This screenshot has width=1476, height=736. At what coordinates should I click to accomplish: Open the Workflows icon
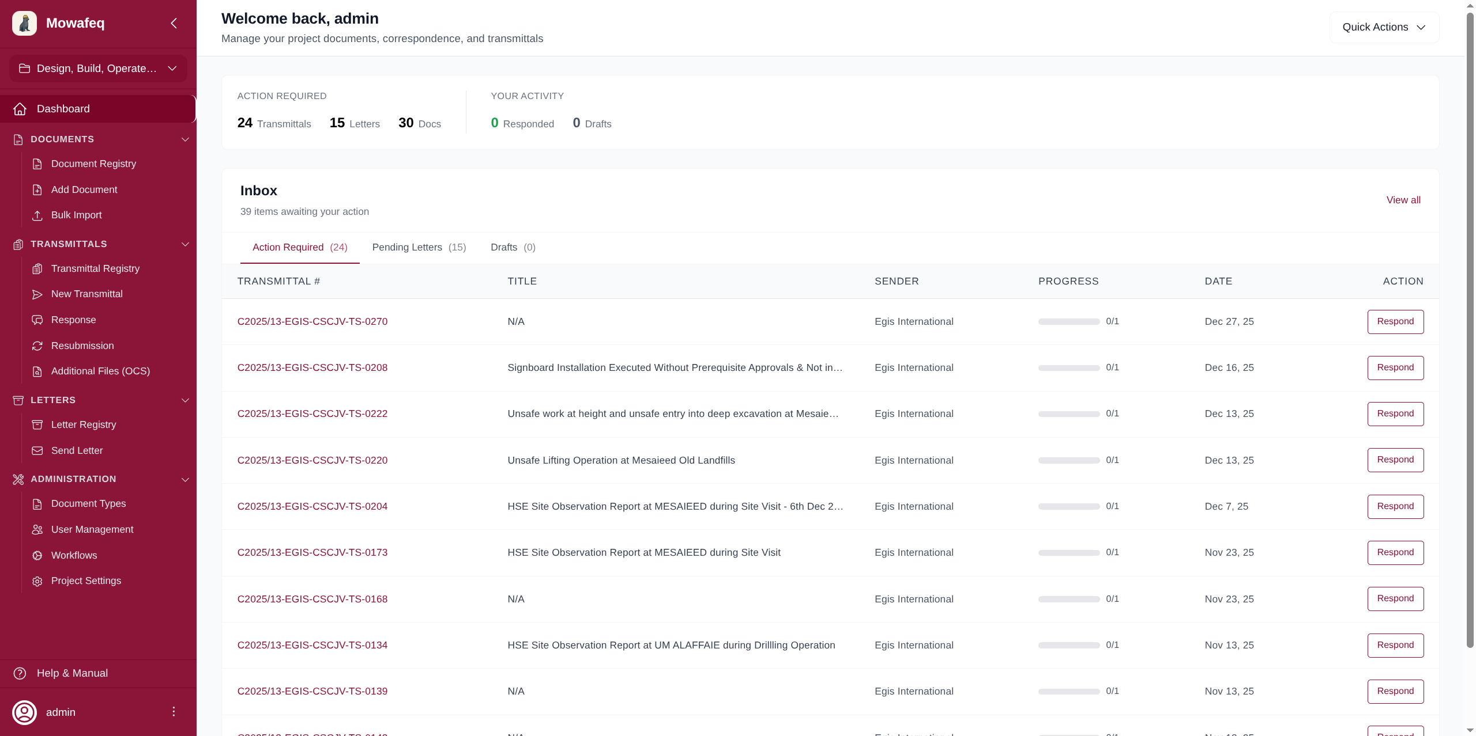pos(37,555)
